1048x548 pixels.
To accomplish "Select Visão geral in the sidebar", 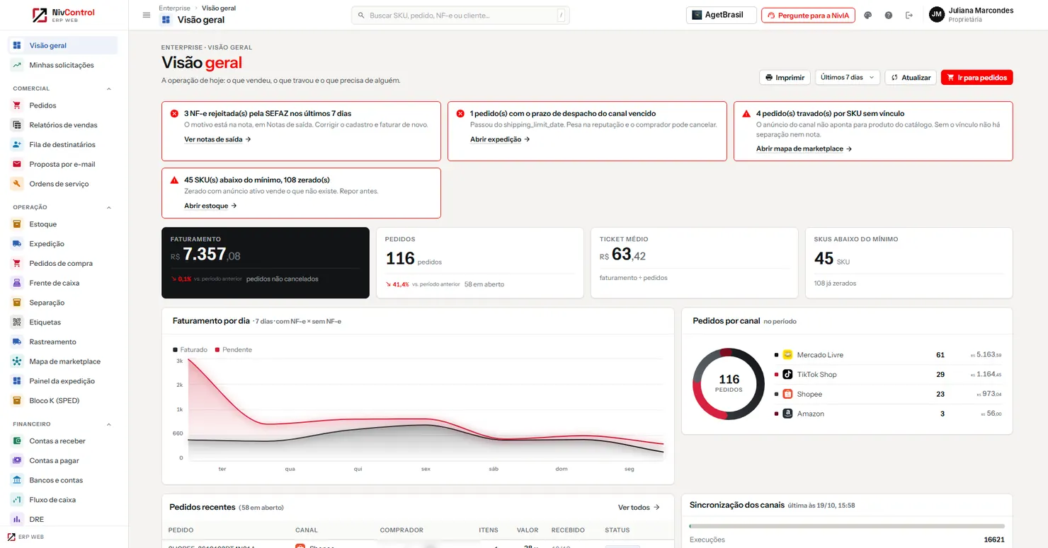I will [x=62, y=45].
